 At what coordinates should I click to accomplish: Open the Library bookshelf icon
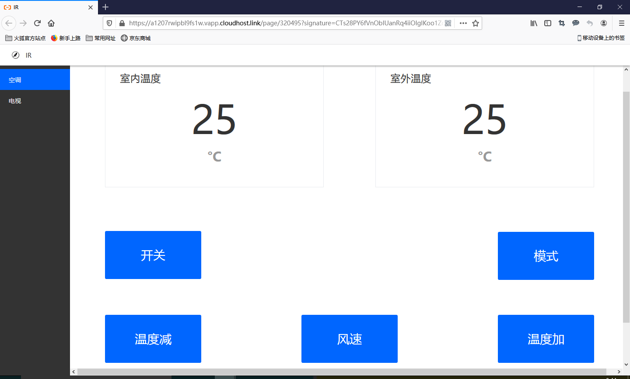pyautogui.click(x=534, y=23)
